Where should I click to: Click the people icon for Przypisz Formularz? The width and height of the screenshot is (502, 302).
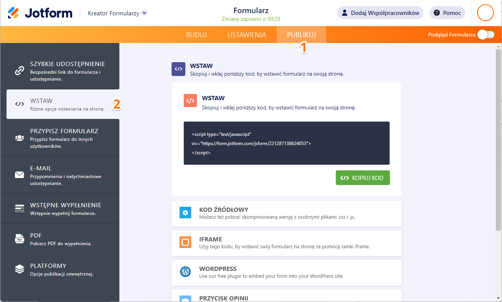tap(19, 138)
